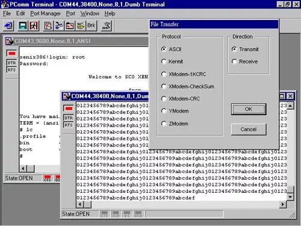Click COM44 vertical scrollbar up arrow
The height and width of the screenshot is (226, 301).
pos(290,105)
